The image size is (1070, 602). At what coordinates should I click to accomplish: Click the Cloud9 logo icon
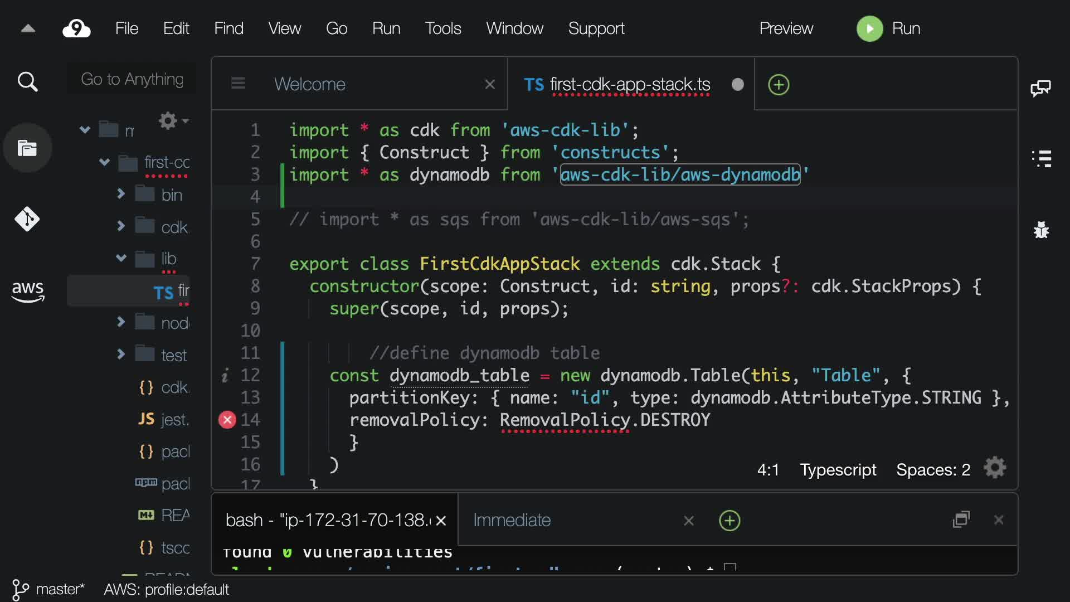(76, 28)
